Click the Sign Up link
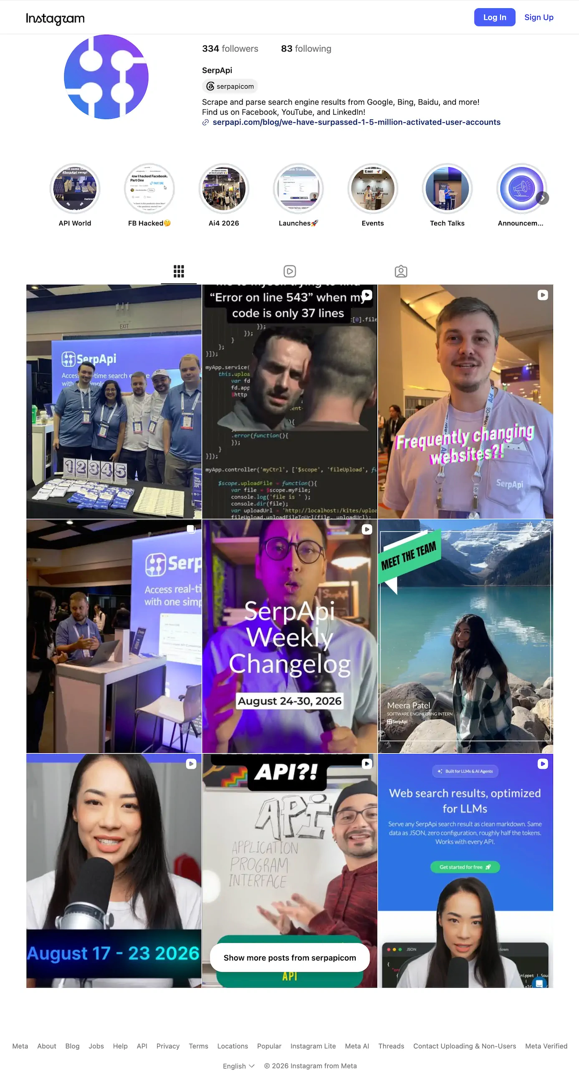The width and height of the screenshot is (579, 1083). [539, 17]
